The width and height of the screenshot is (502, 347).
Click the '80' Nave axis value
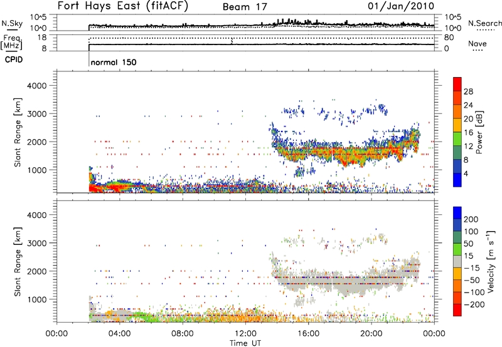tap(449, 38)
